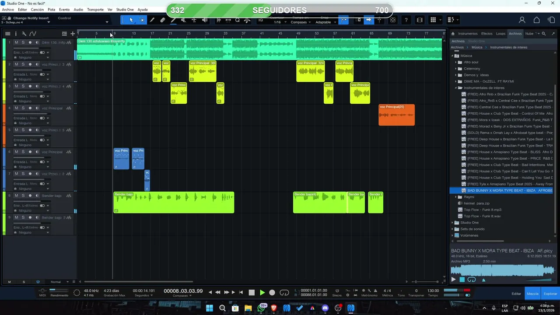This screenshot has height=315, width=560.
Task: Show automation curve icon
Action: point(32,34)
